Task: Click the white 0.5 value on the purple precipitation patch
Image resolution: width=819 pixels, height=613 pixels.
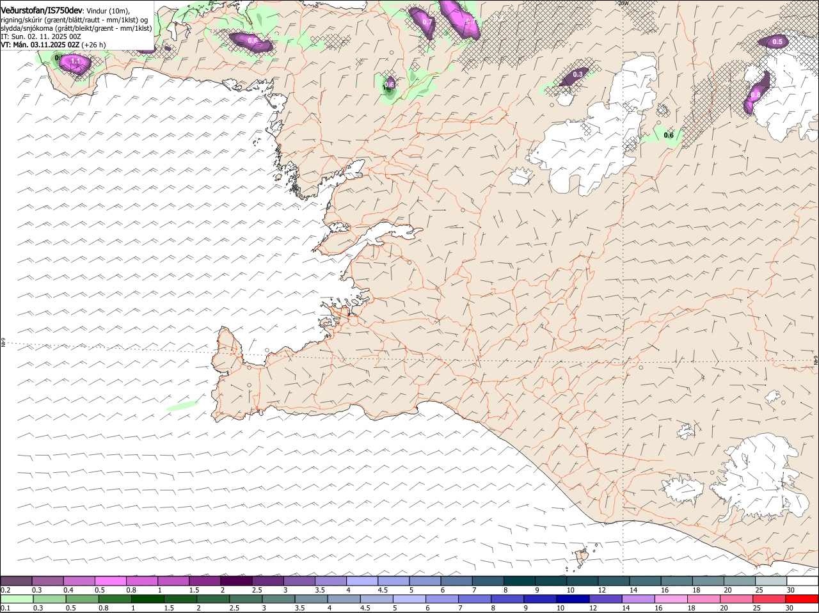Action: click(777, 42)
